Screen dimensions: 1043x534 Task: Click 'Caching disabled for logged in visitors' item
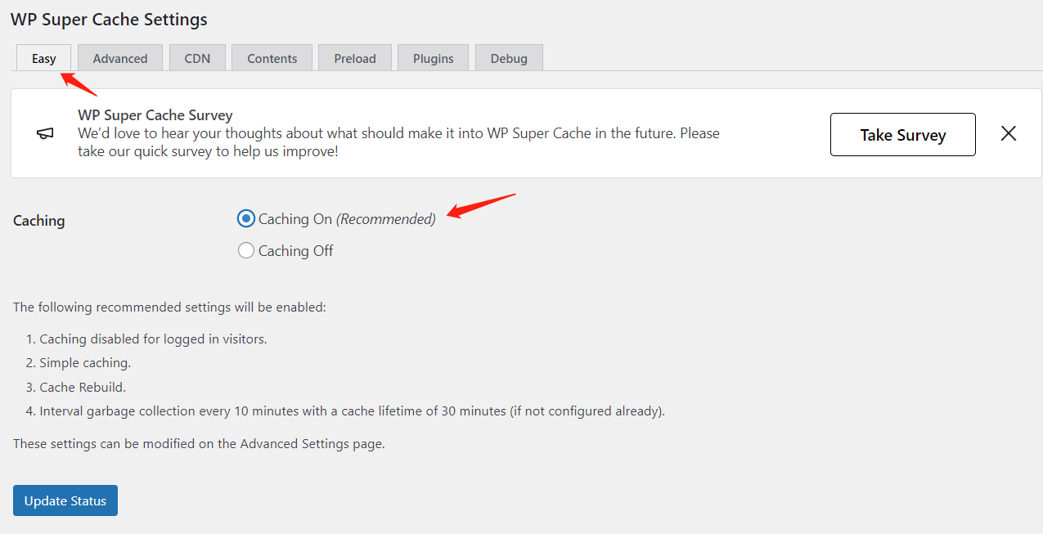point(153,339)
